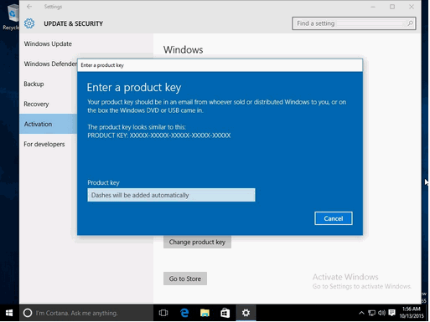Viewport: 430px width, 322px height.
Task: Click the Settings back arrow
Action: pyautogui.click(x=29, y=7)
